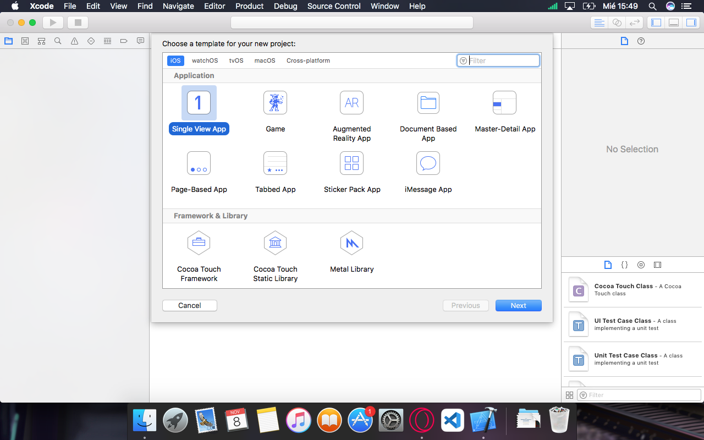Viewport: 704px width, 440px height.
Task: Open the Source Control navigator
Action: click(x=25, y=41)
